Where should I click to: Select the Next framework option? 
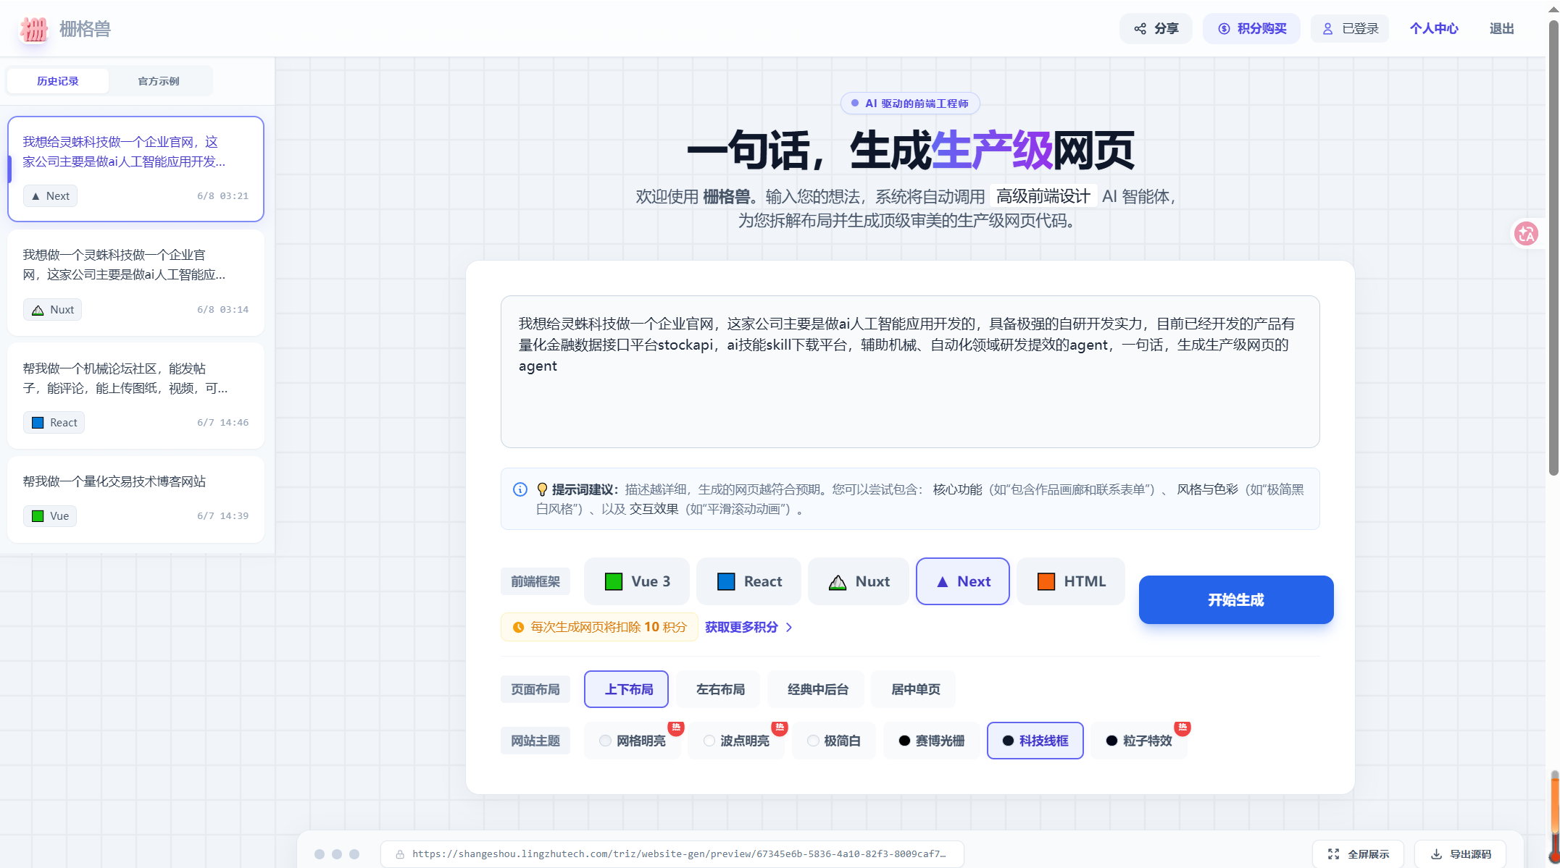point(963,581)
